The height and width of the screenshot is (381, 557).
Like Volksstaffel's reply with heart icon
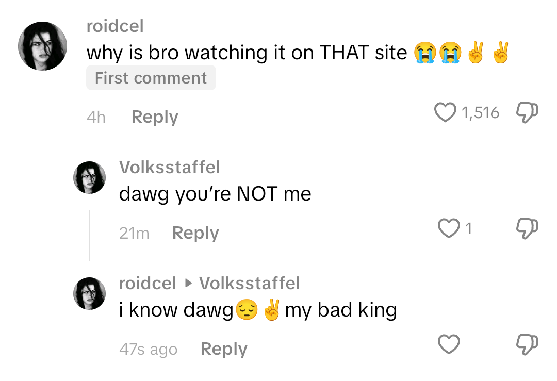click(x=448, y=228)
